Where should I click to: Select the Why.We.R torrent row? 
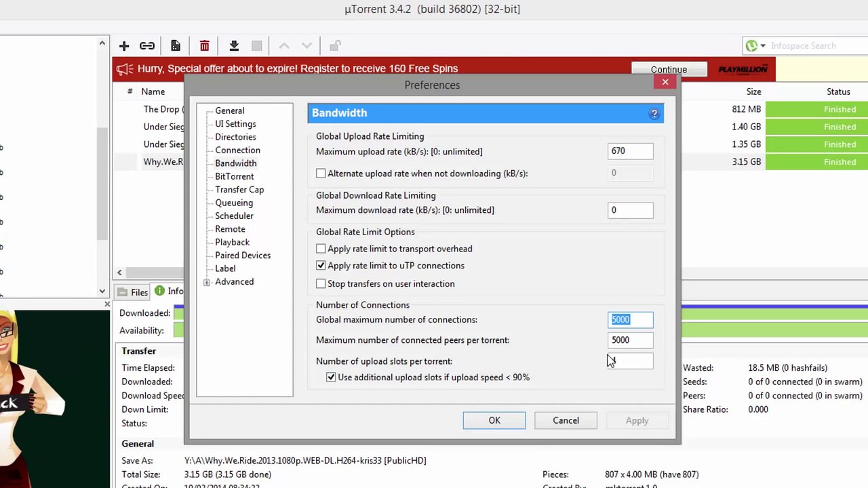pos(163,162)
